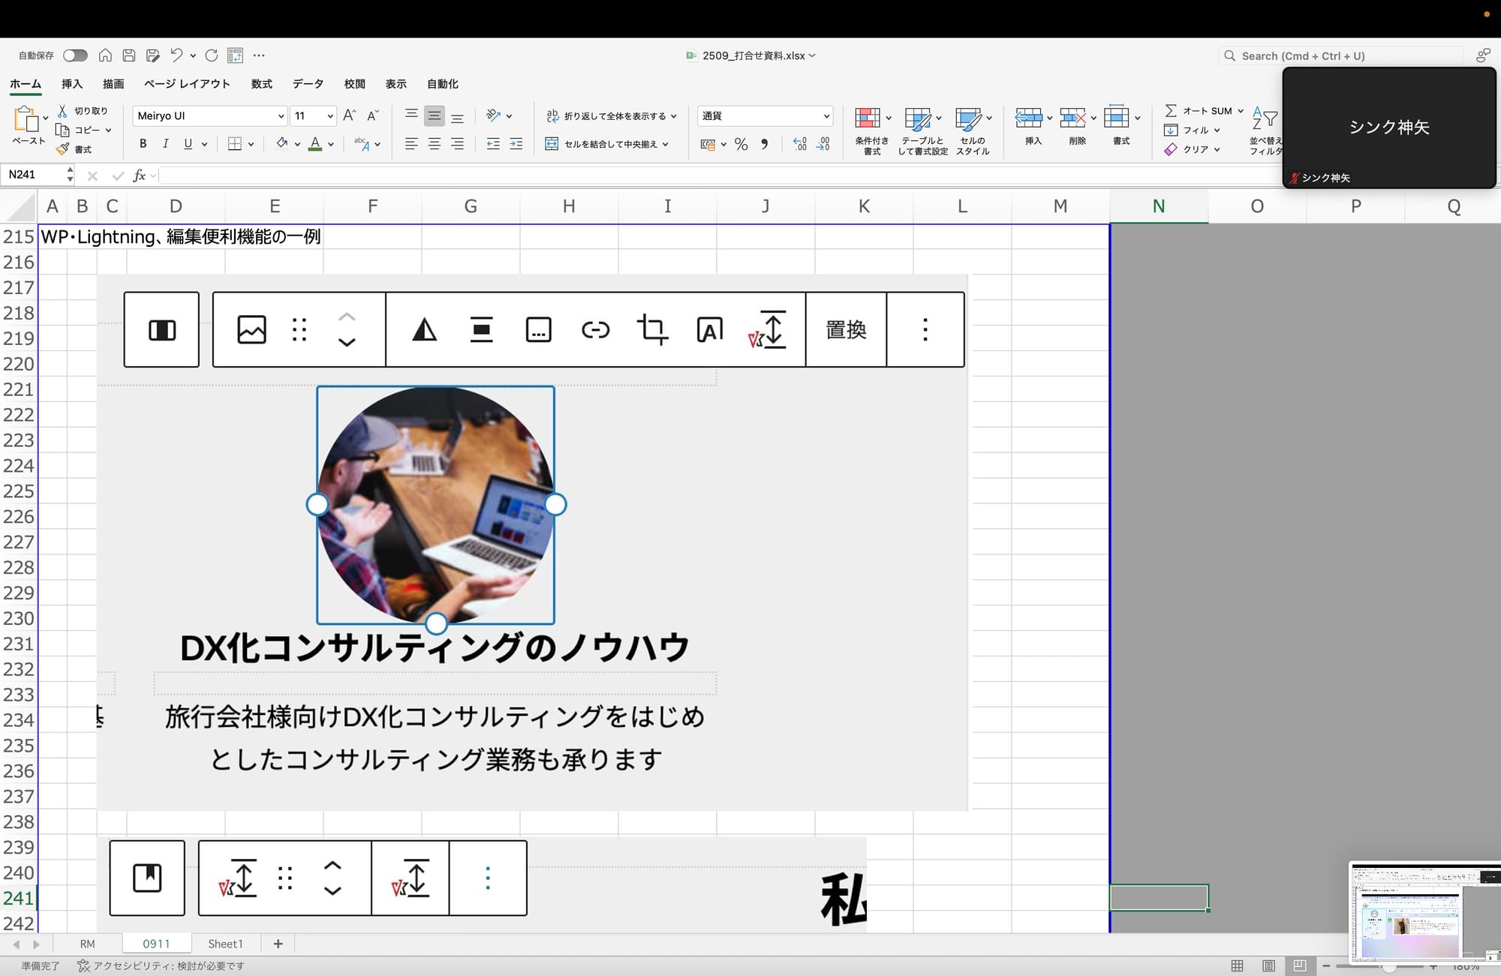This screenshot has width=1501, height=976.
Task: Open the font size 11 dropdown
Action: pos(329,116)
